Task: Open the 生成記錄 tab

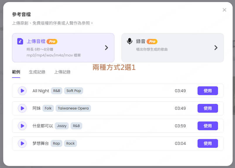Action: (37, 72)
